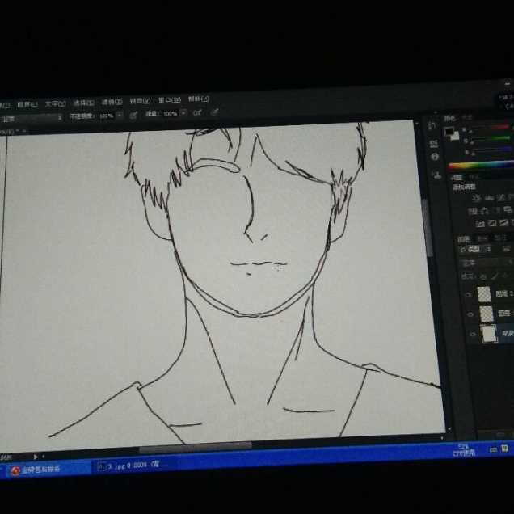Toggle the pressure-for-size icon in options bar
Image resolution: width=514 pixels, height=514 pixels.
tap(215, 112)
